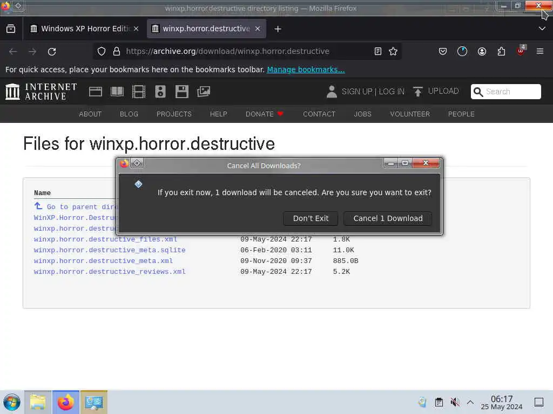Open the Web section icon
This screenshot has height=414, width=553.
pos(95,92)
